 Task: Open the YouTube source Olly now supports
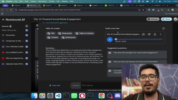[3, 58]
